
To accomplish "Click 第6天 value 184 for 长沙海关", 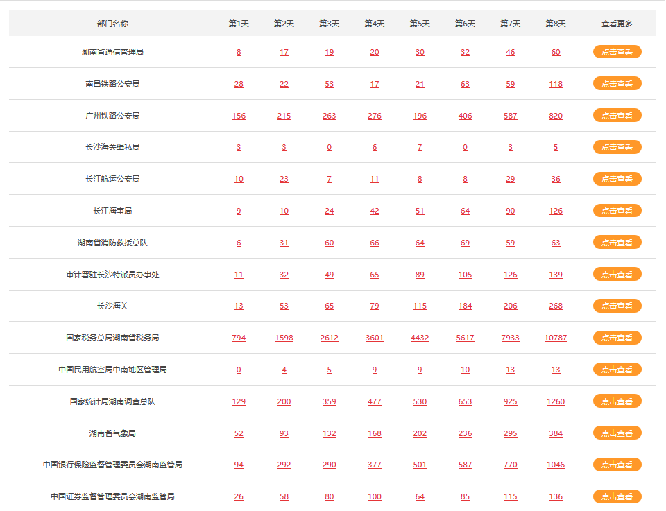I will coord(465,306).
